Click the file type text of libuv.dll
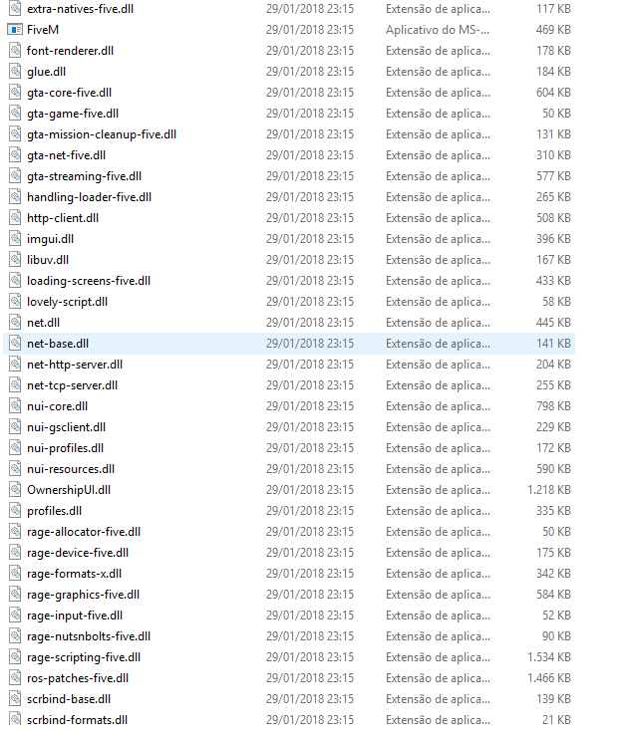 coord(438,260)
